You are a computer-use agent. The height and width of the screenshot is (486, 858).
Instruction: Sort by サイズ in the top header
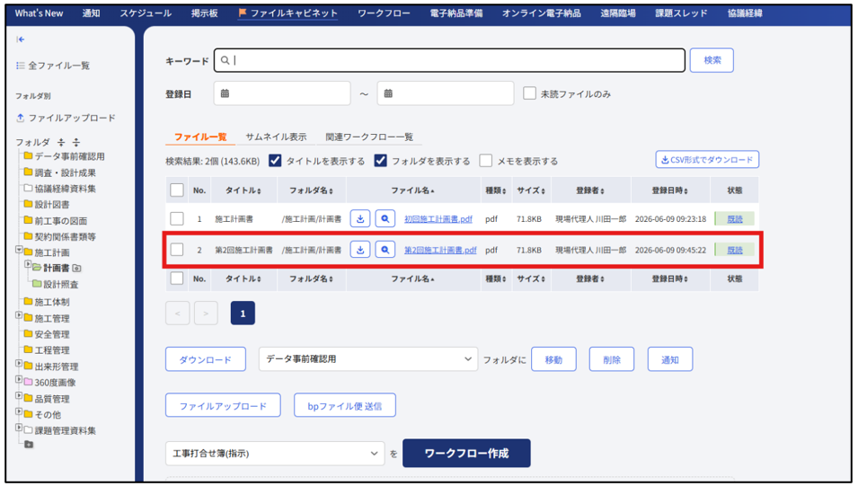[531, 190]
